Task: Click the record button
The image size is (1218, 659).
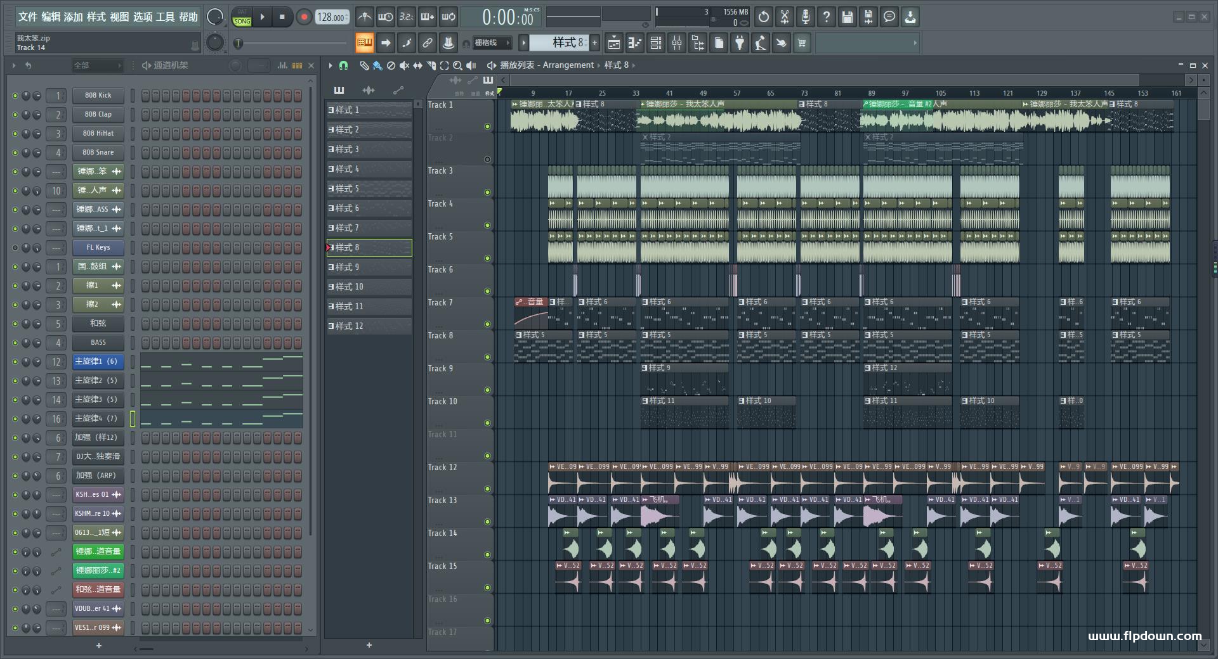Action: click(304, 17)
